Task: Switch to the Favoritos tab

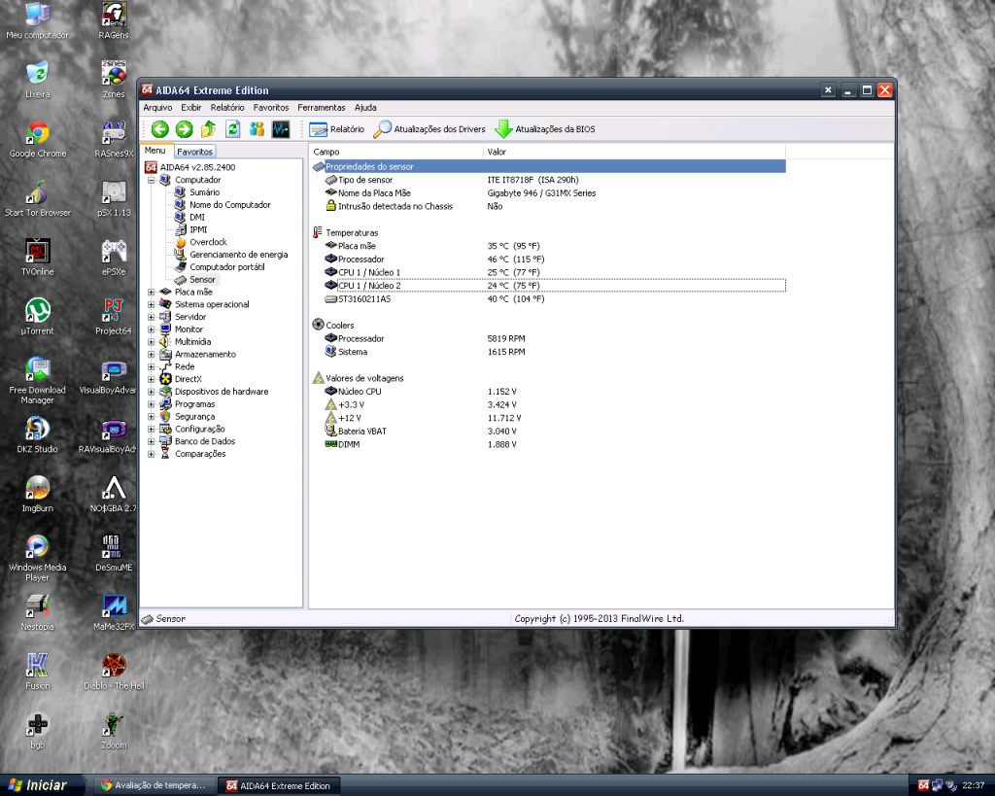Action: pos(194,151)
